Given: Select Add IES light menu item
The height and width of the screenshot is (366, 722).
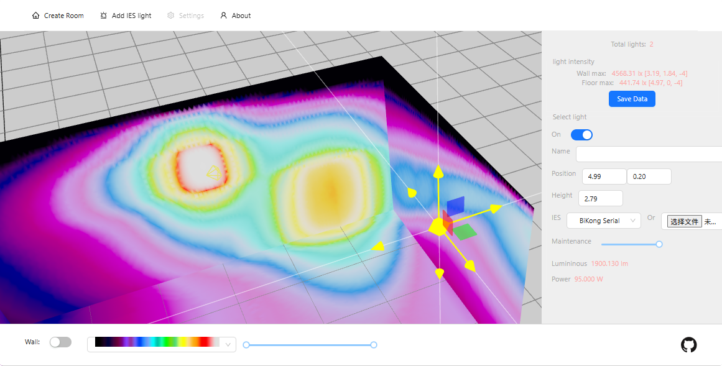Looking at the screenshot, I should pyautogui.click(x=126, y=16).
